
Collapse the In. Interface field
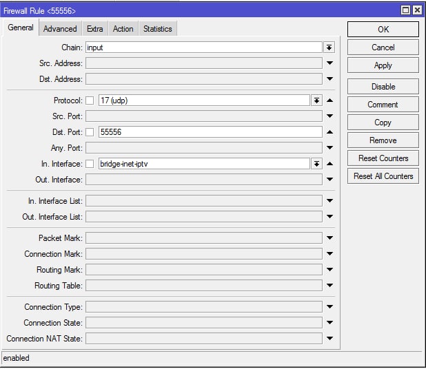(x=329, y=164)
